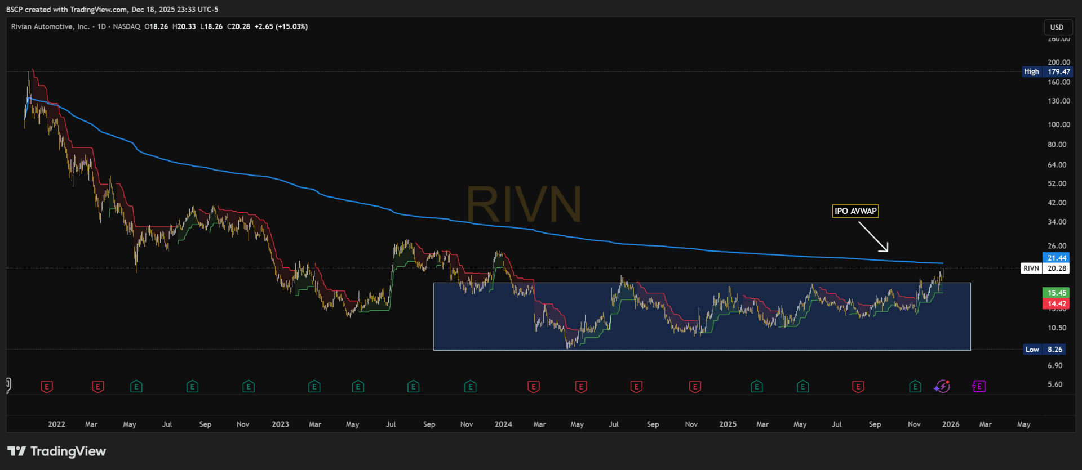This screenshot has width=1082, height=470.
Task: Open the red February 2024 earnings marker
Action: 534,387
